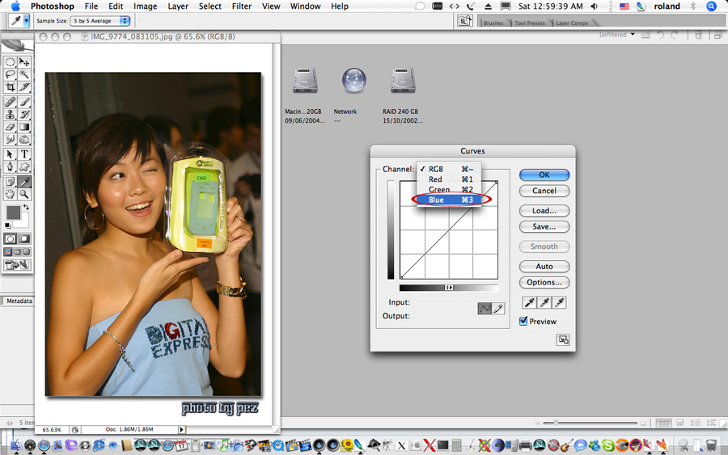728x455 pixels.
Task: Switch to the pencil curve drawing mode
Action: [499, 308]
